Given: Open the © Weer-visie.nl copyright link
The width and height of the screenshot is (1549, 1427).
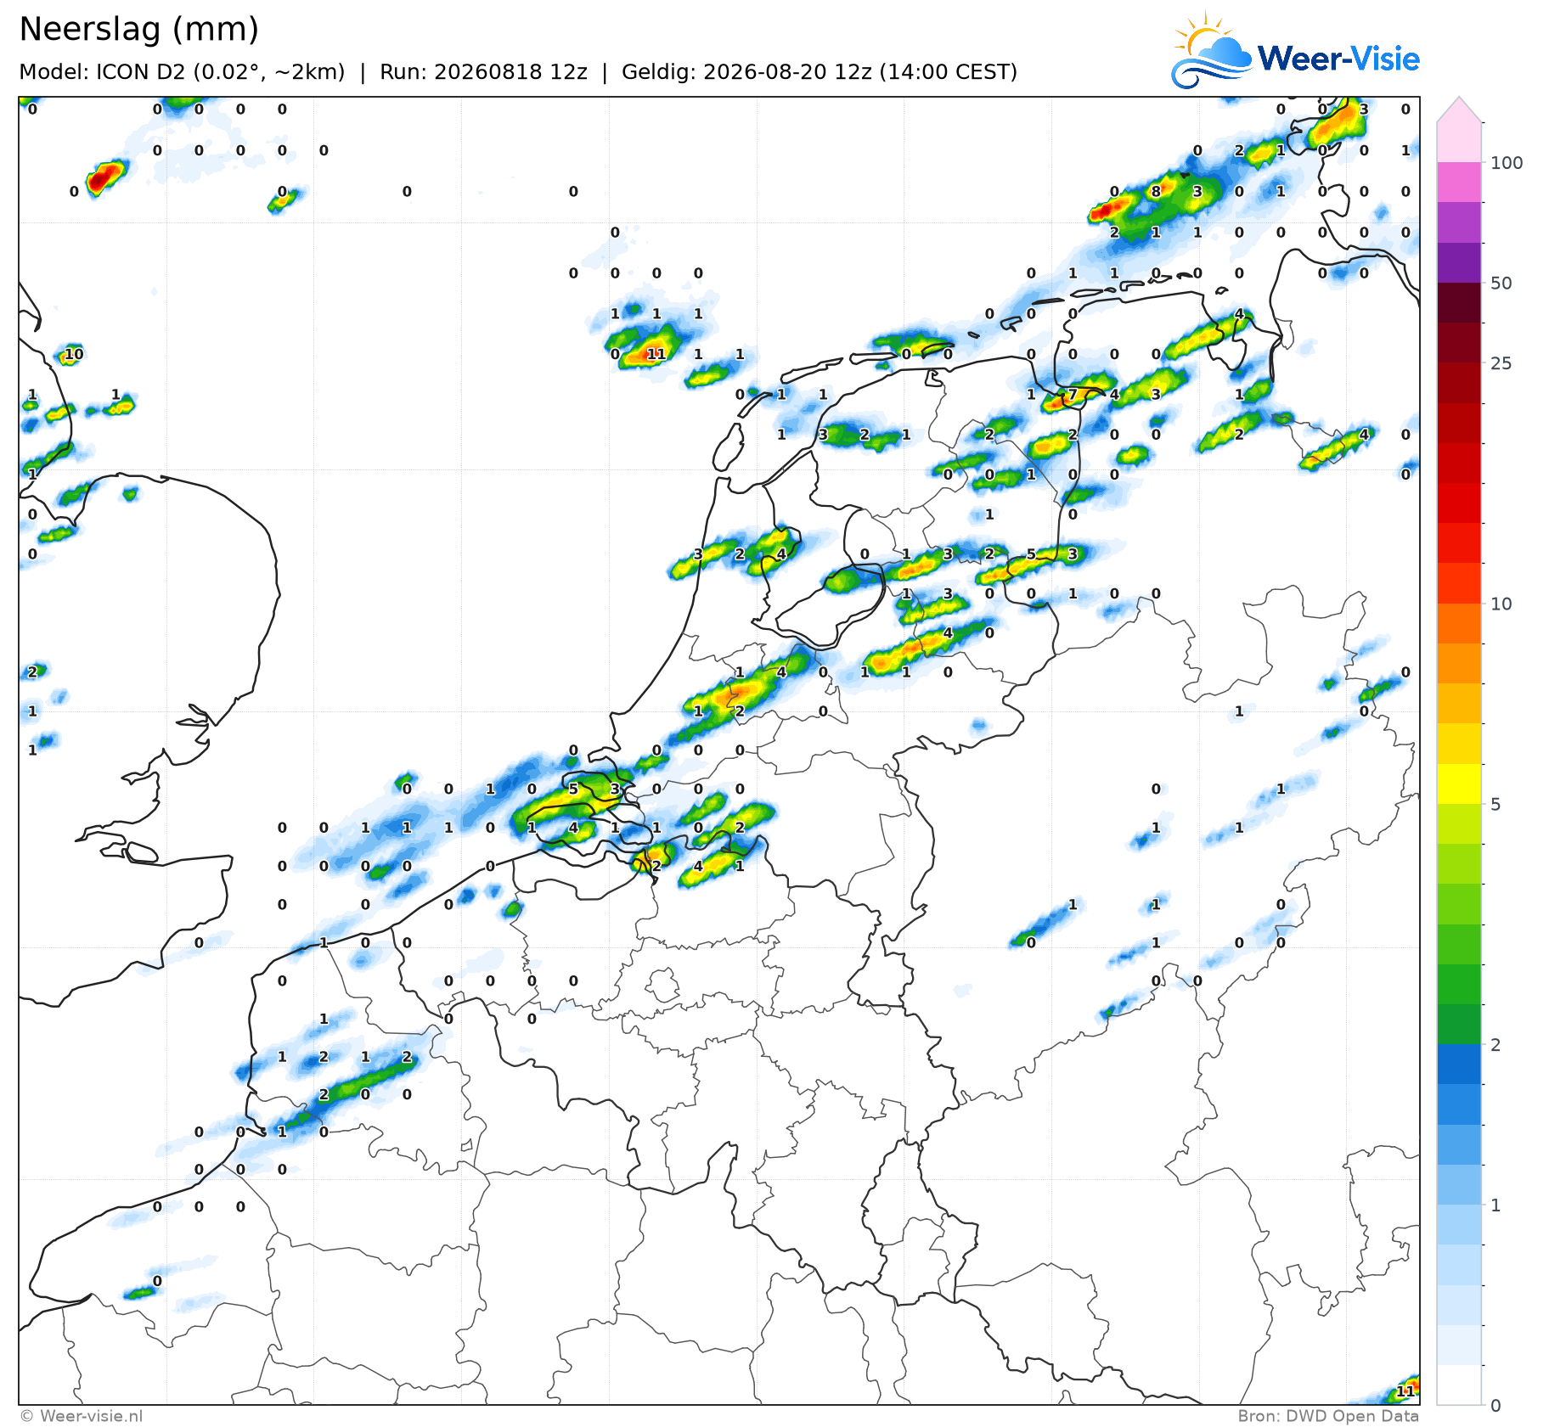Looking at the screenshot, I should point(82,1415).
